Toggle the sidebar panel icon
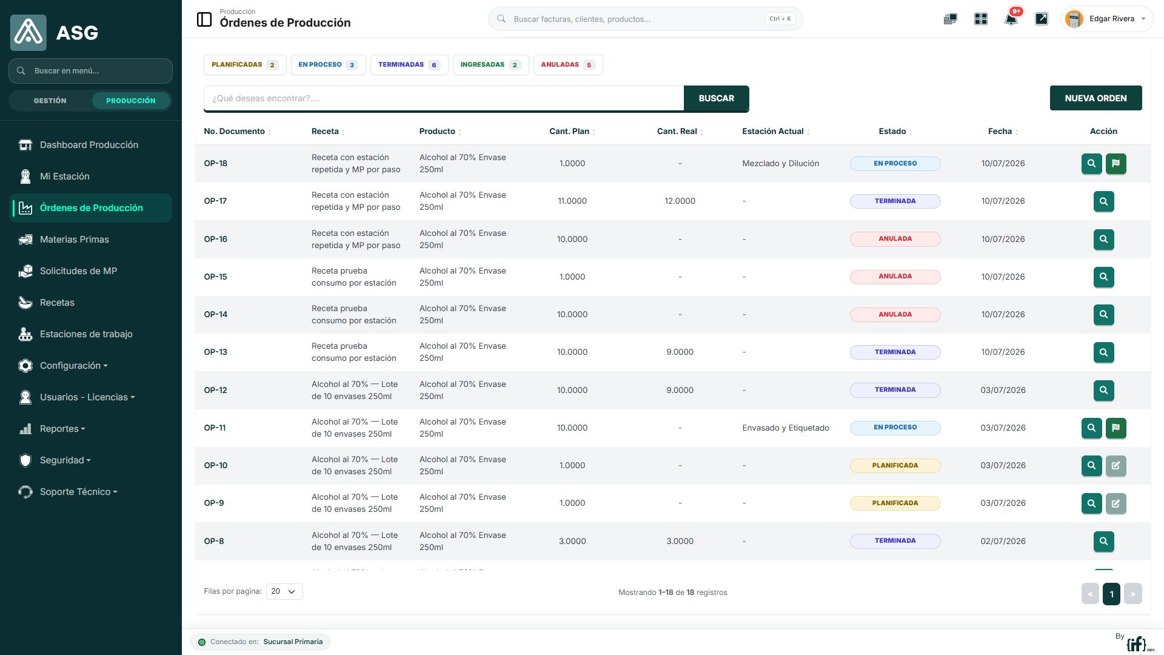 [204, 19]
